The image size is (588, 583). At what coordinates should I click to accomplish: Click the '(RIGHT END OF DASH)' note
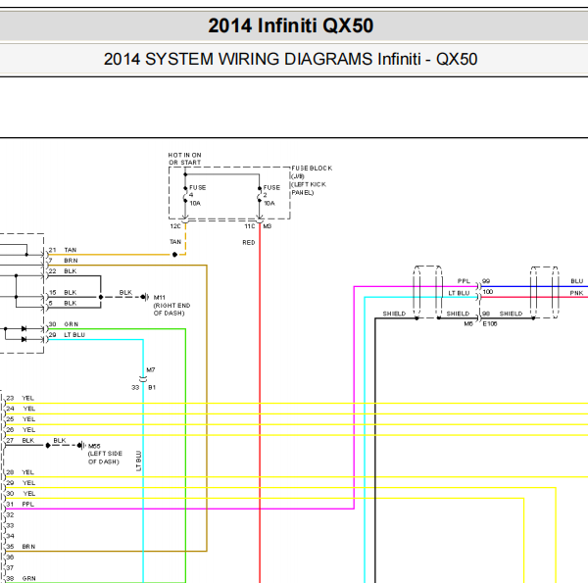pyautogui.click(x=171, y=310)
